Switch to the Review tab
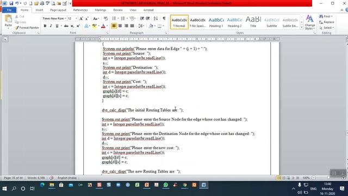 coord(118,10)
